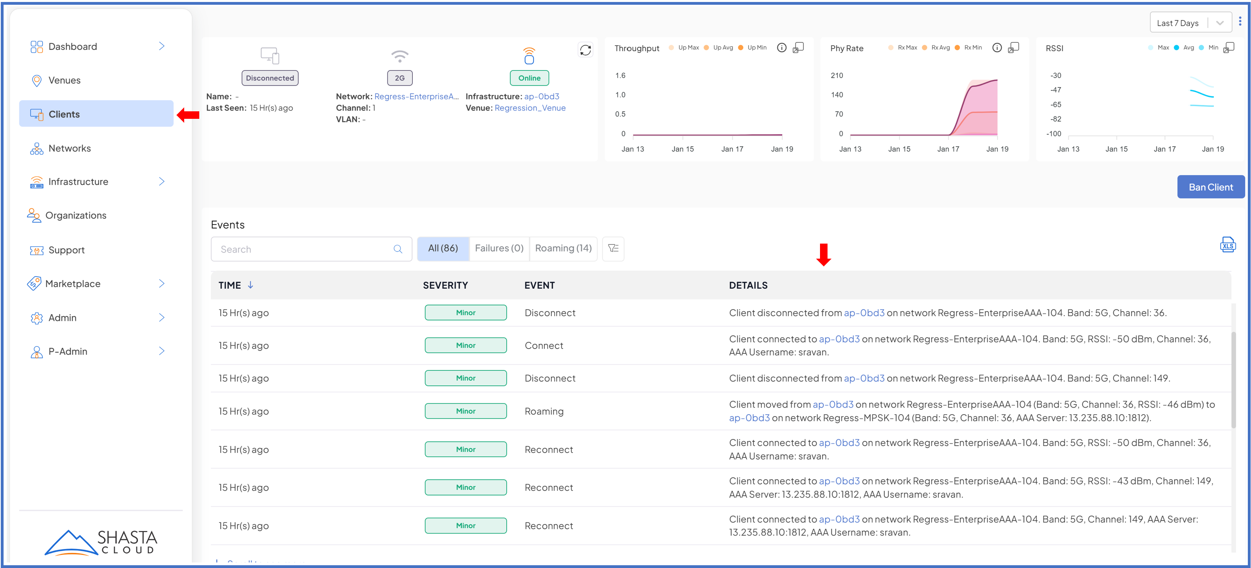The height and width of the screenshot is (568, 1251).
Task: Expand the Infrastructure menu chevron
Action: coord(162,181)
